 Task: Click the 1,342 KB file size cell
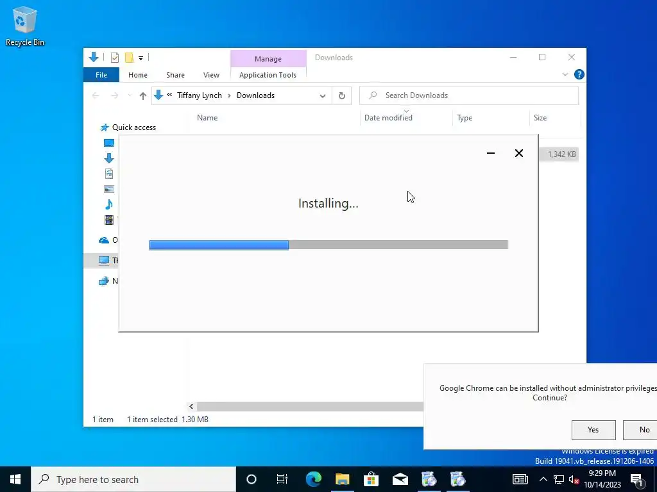pos(561,154)
